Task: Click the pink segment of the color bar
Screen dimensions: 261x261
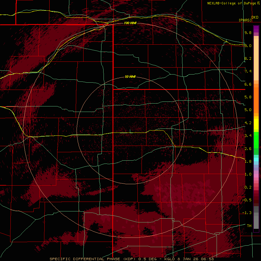Action: (256, 176)
